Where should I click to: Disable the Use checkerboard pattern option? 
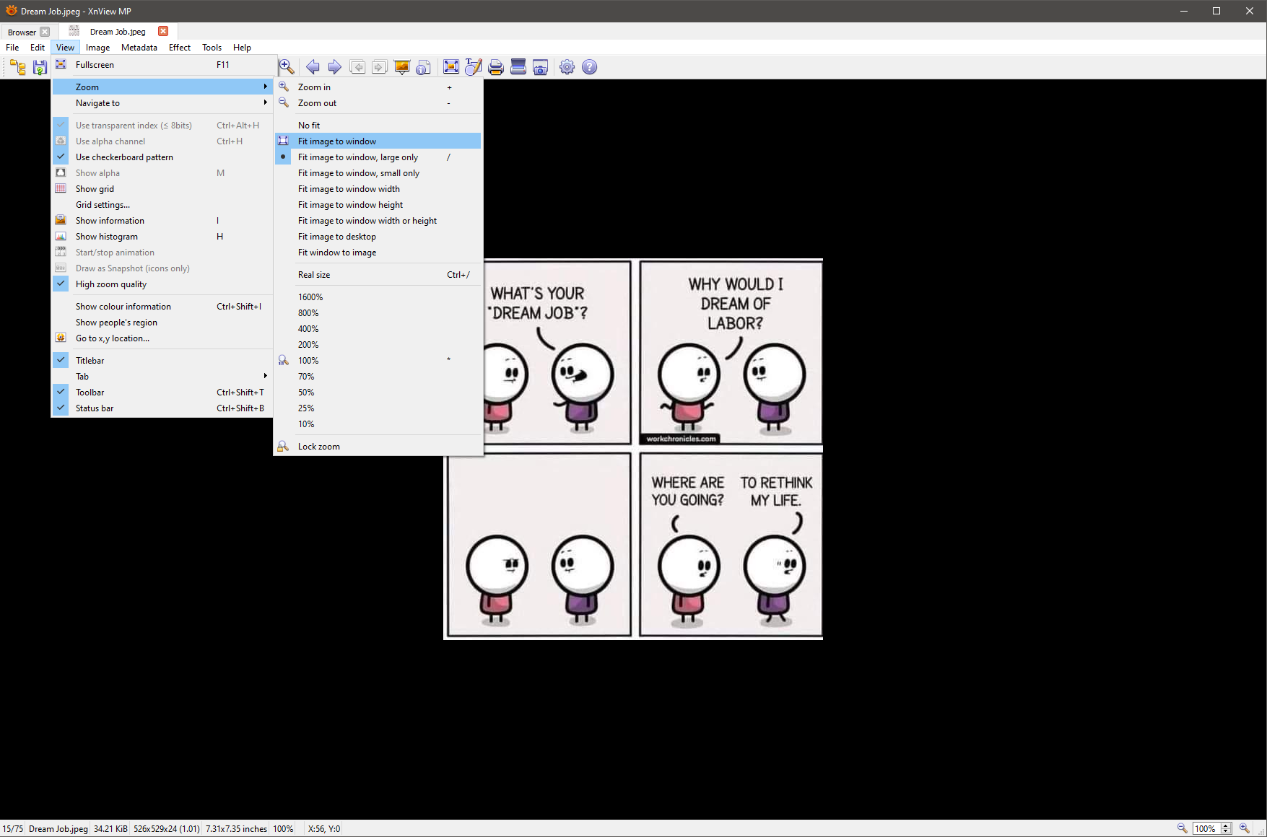[124, 157]
